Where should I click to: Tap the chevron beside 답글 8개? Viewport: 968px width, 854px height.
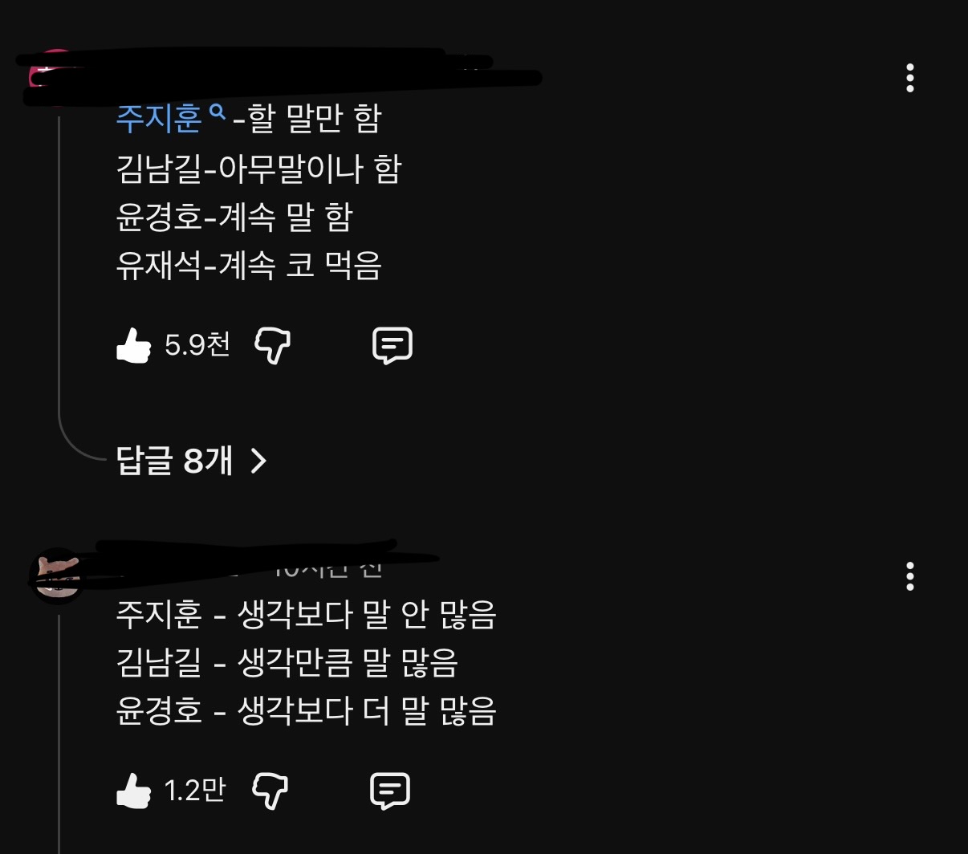(258, 461)
